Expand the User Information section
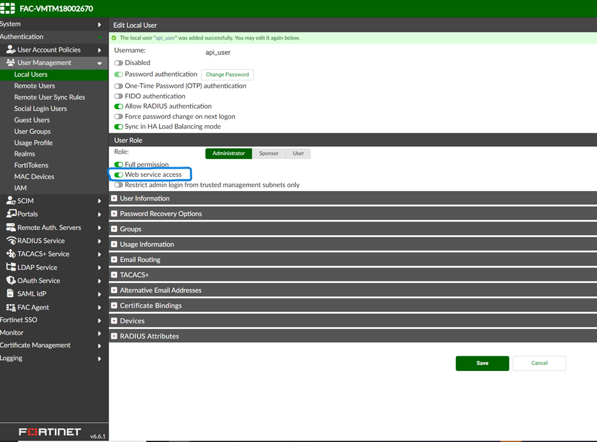This screenshot has height=442, width=597. point(114,199)
